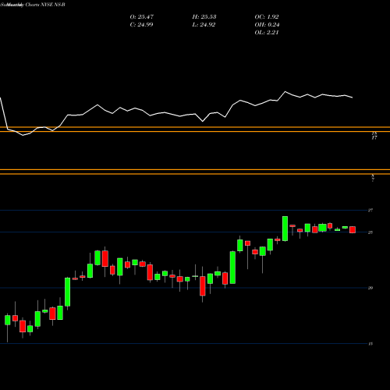
Task: Click the "H: 25.53" high value
Action: point(204,17)
